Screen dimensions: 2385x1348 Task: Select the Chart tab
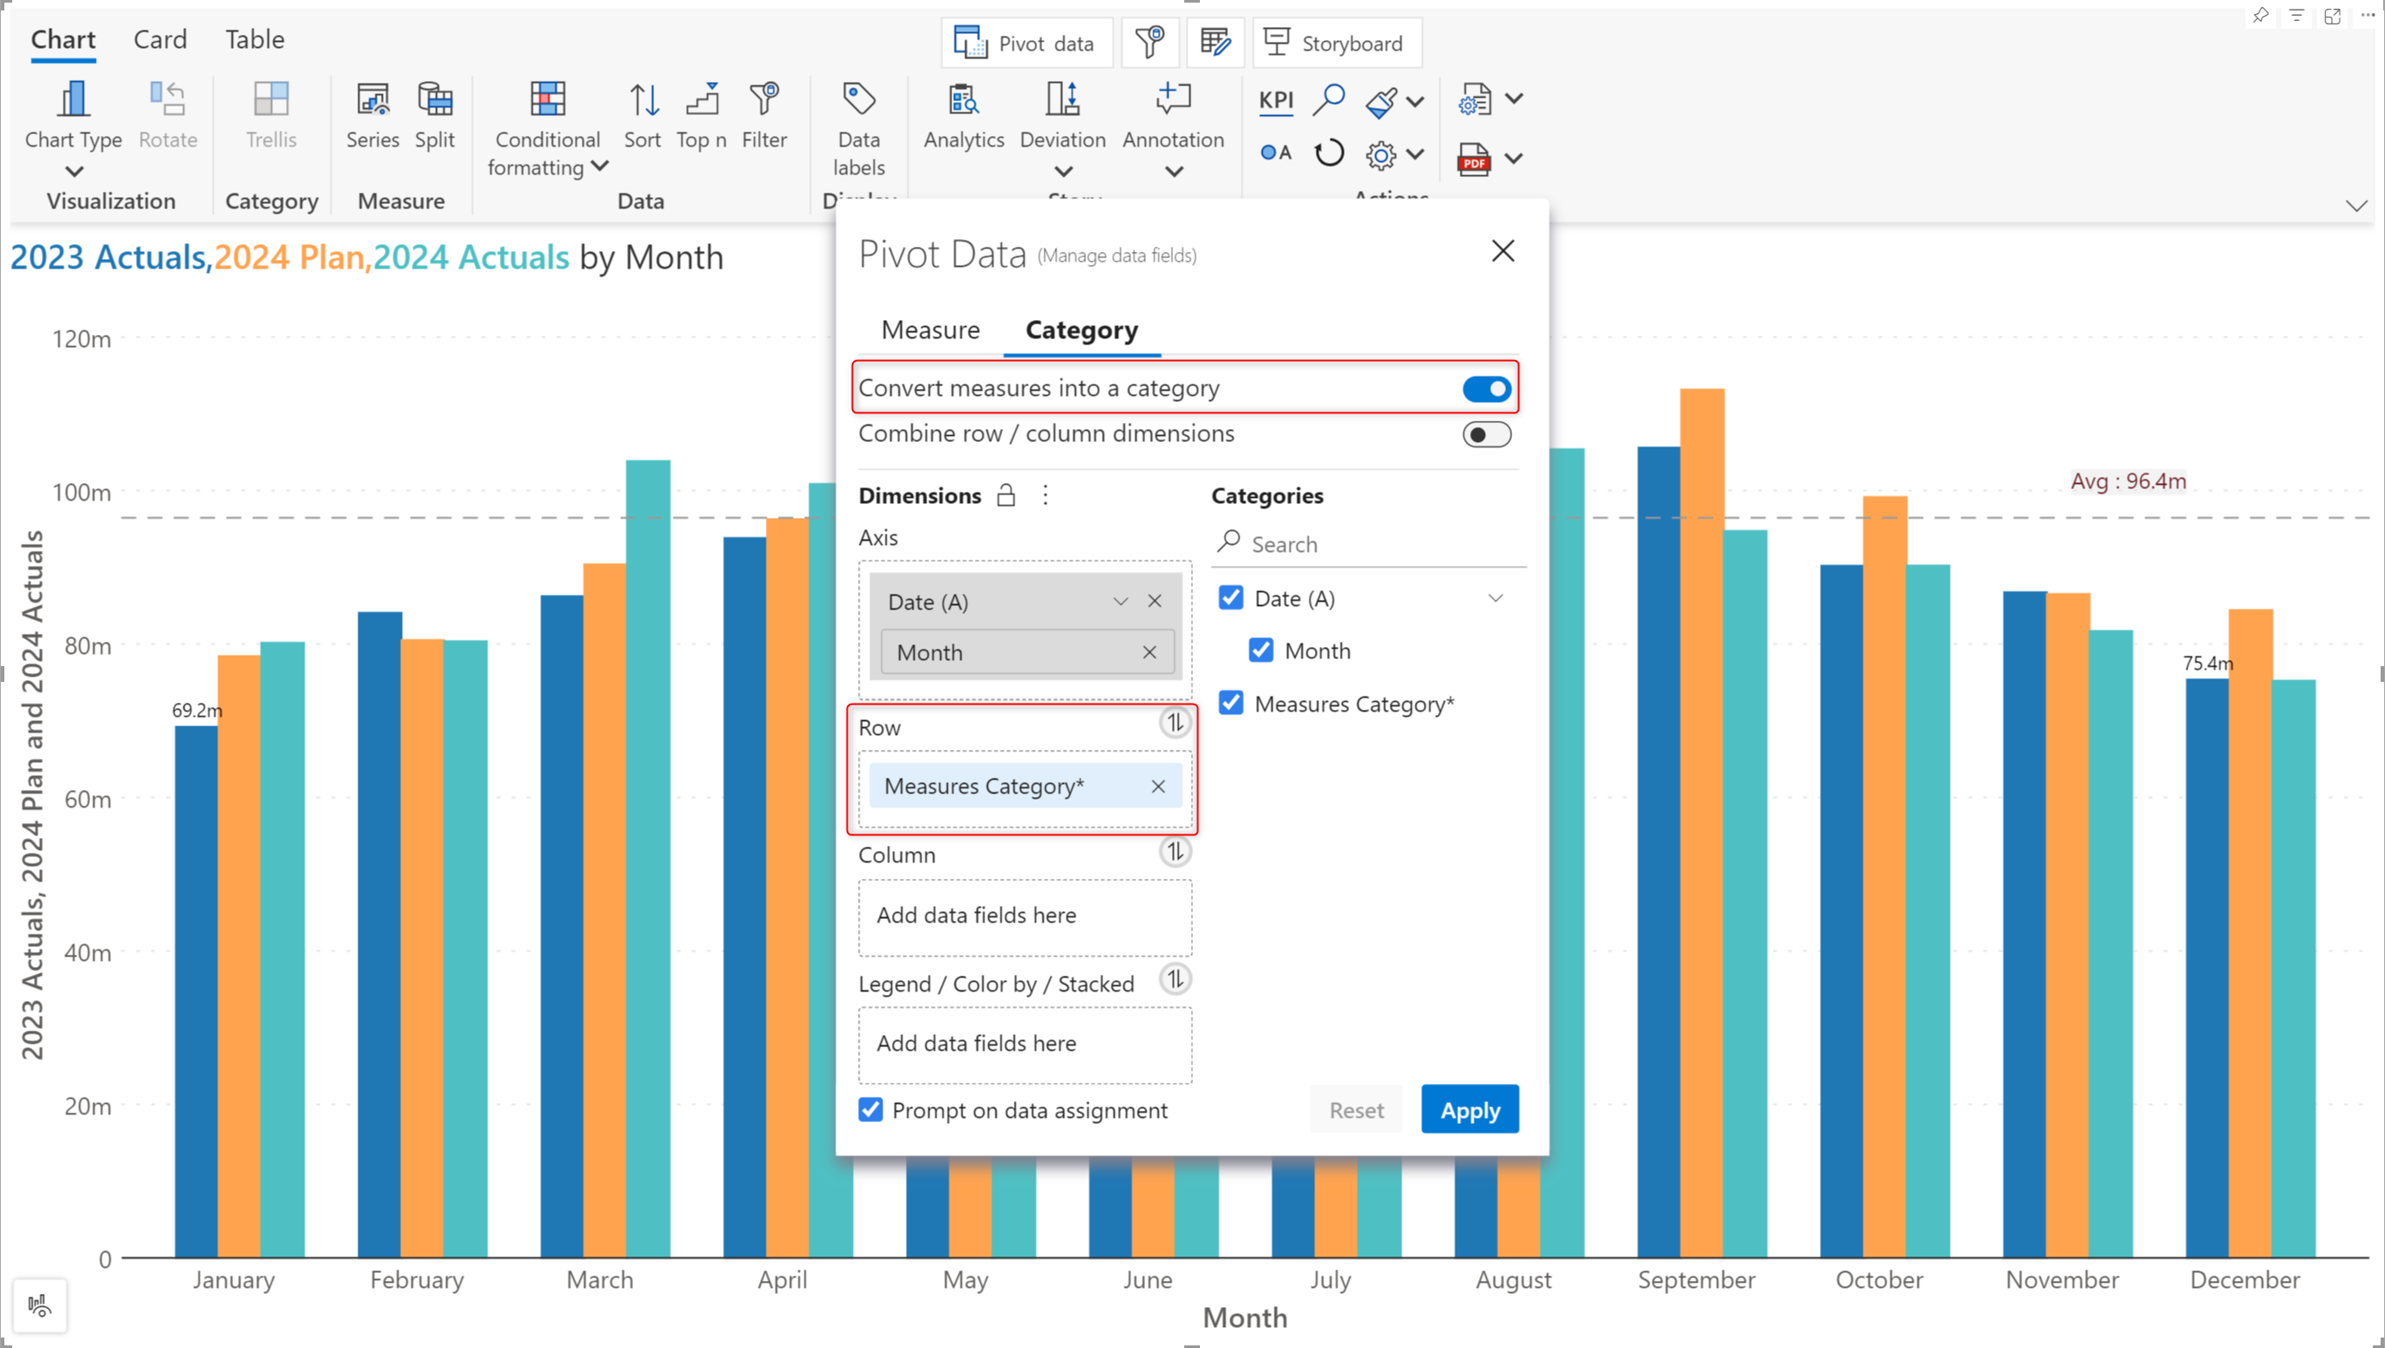63,40
